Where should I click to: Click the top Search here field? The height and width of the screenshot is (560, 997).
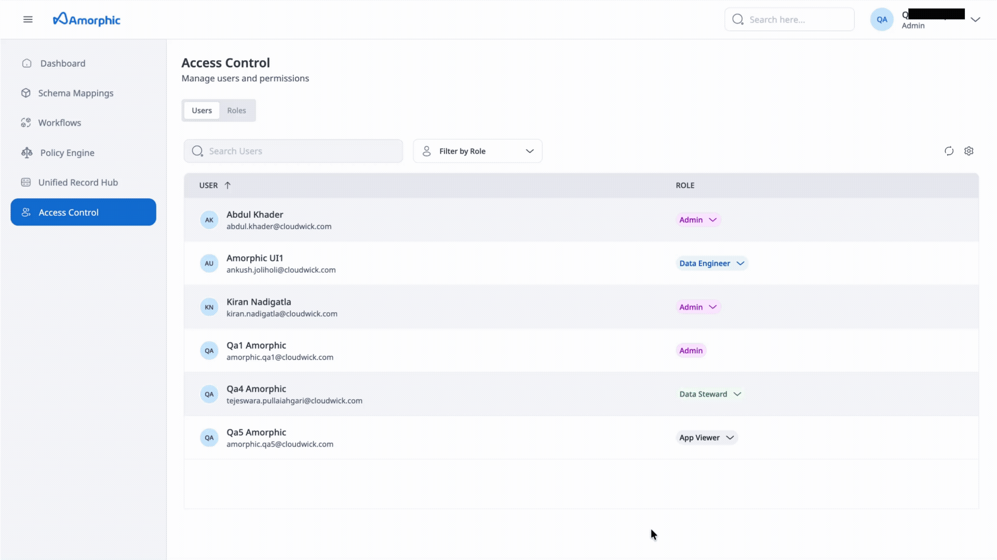pos(789,20)
